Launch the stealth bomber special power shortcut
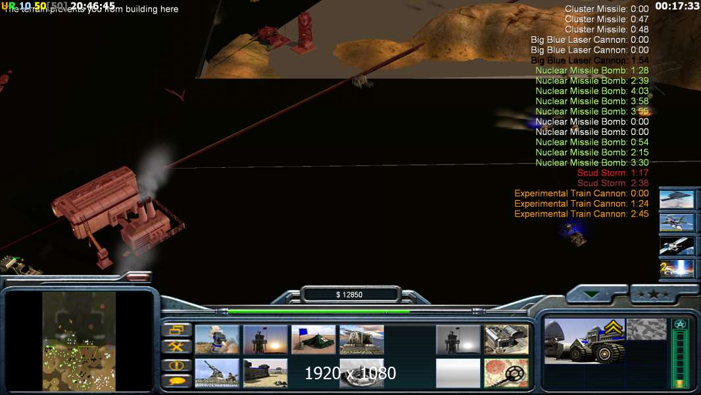Viewport: 701px width, 395px height. coord(677,199)
